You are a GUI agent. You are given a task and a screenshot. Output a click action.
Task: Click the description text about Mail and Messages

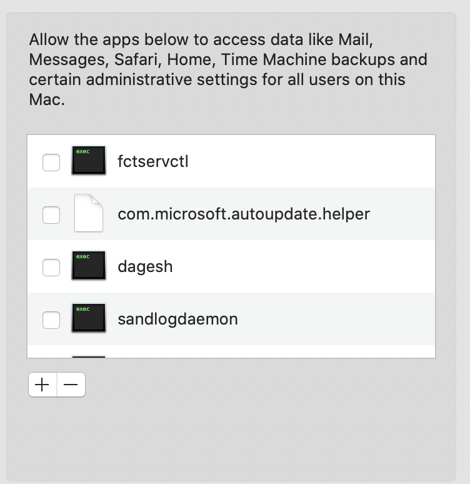(228, 70)
